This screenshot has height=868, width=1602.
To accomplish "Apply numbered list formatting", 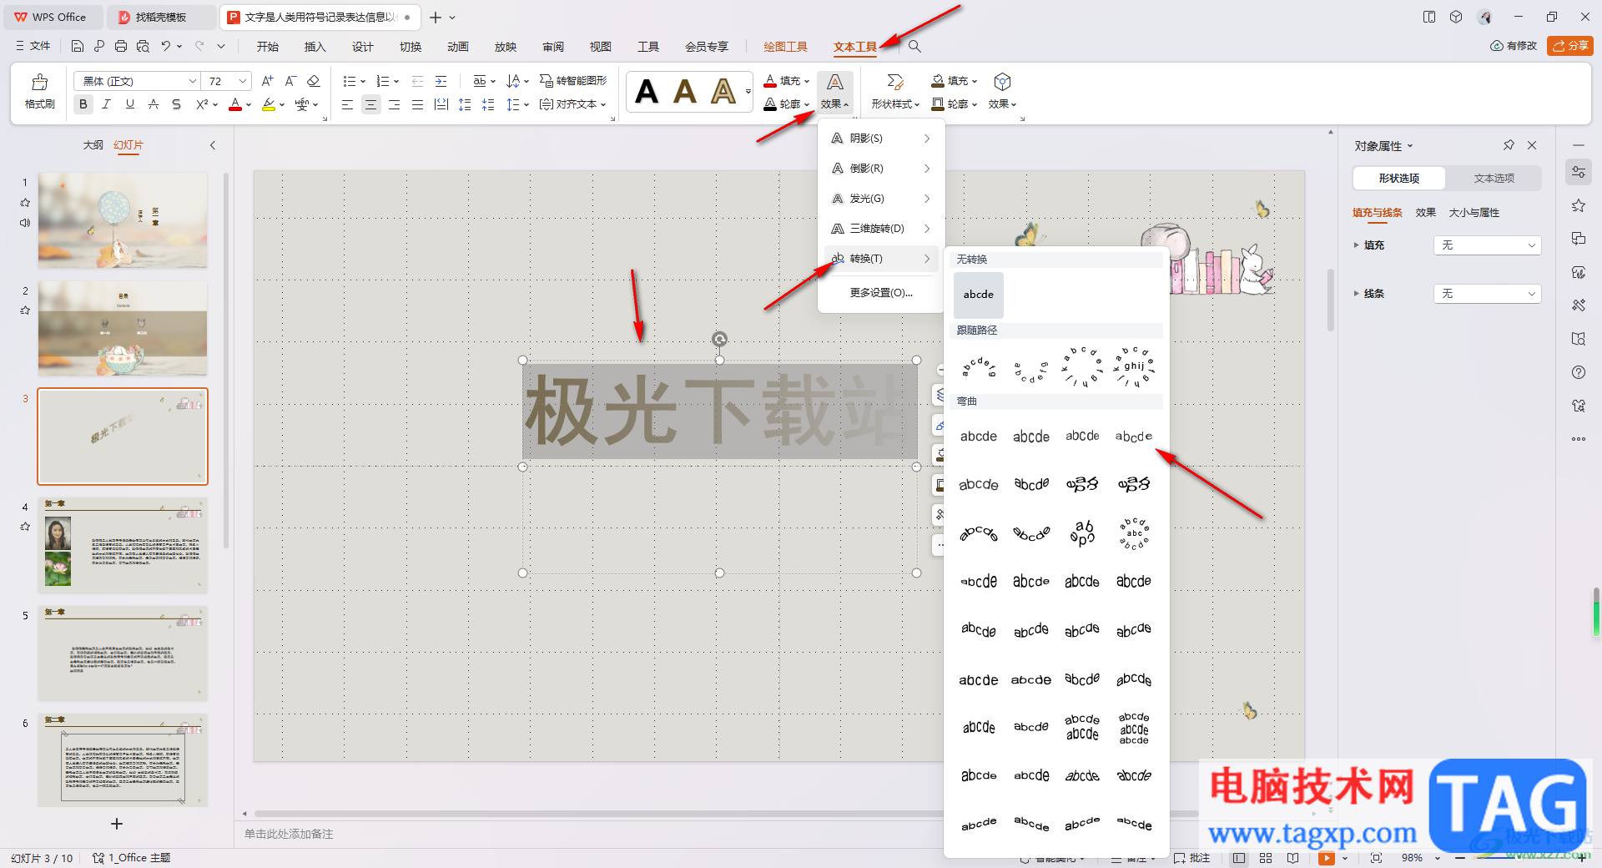I will point(383,81).
